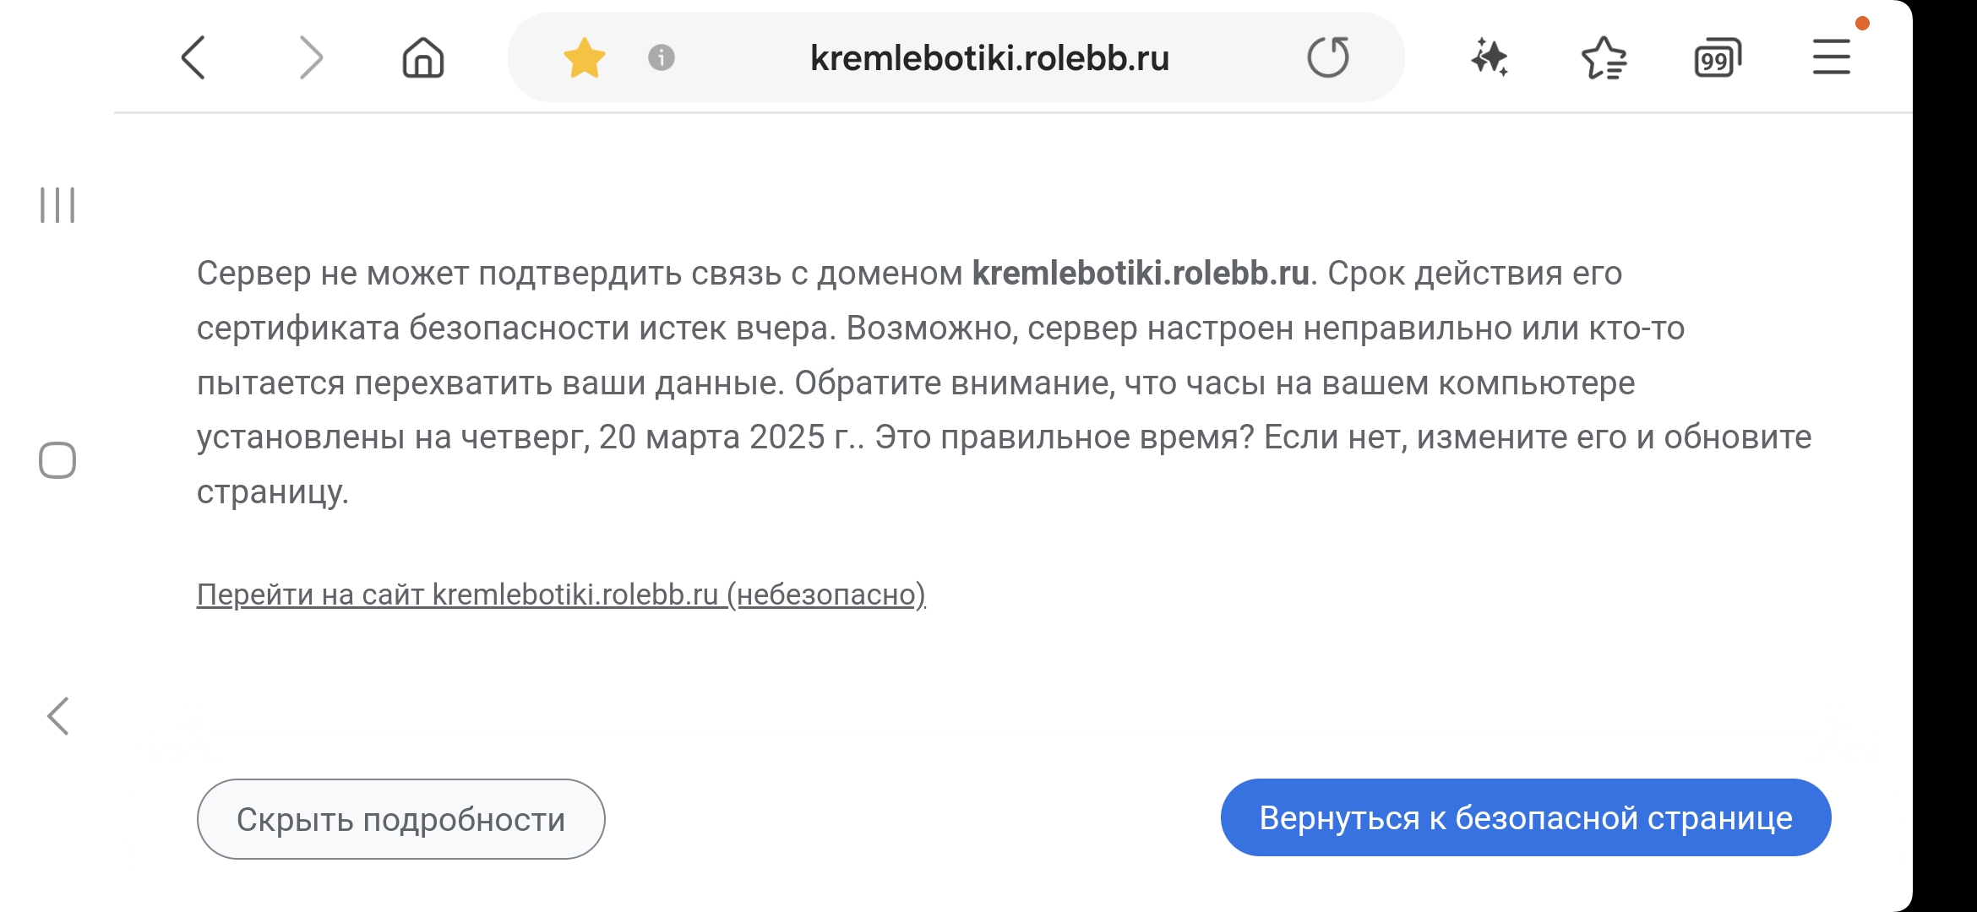Show site info via the gray info icon

point(662,57)
